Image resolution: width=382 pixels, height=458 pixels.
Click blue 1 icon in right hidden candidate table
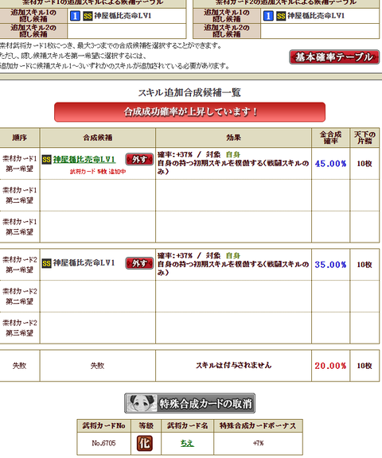pyautogui.click(x=268, y=16)
